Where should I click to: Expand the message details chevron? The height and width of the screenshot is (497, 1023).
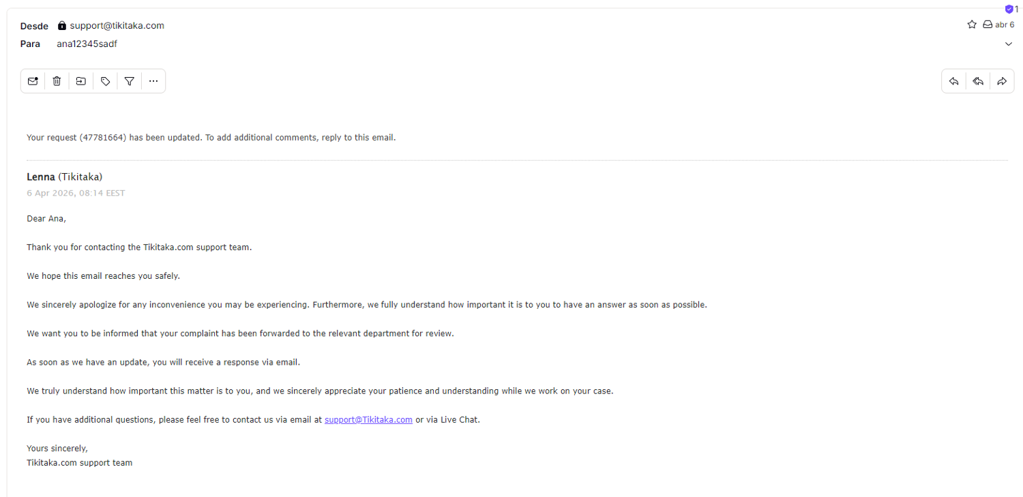1009,44
